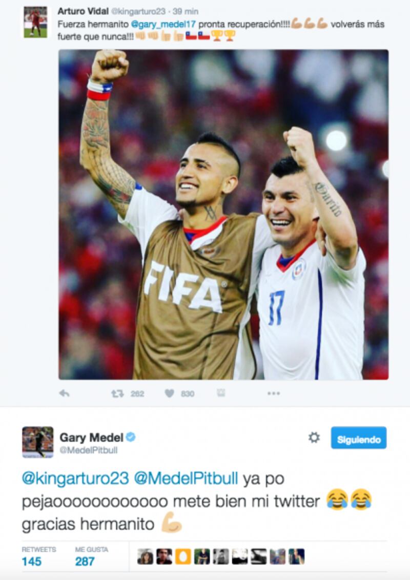
Task: Open the @kingarturo23 mention in Medel's reply
Action: (75, 478)
